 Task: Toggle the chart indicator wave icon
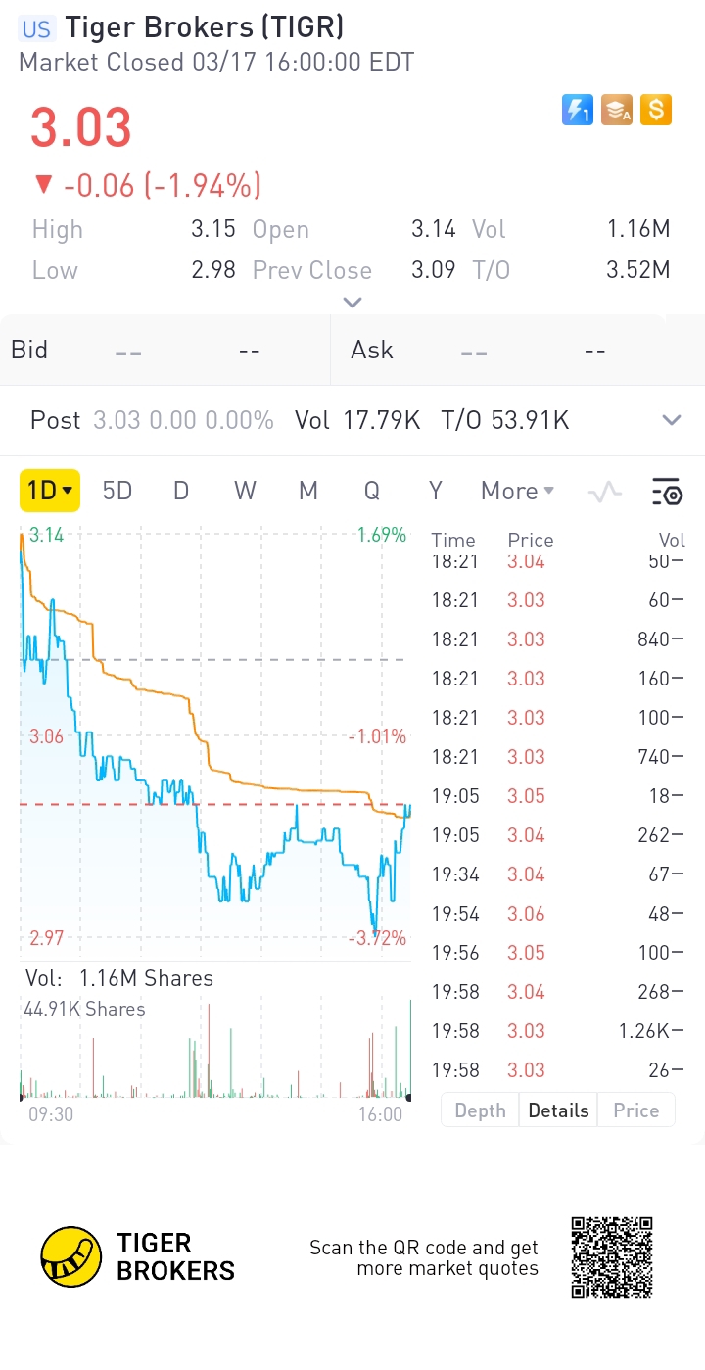(605, 492)
